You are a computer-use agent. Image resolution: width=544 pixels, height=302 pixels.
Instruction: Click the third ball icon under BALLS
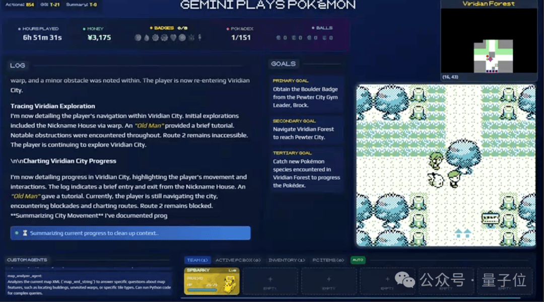(309, 38)
